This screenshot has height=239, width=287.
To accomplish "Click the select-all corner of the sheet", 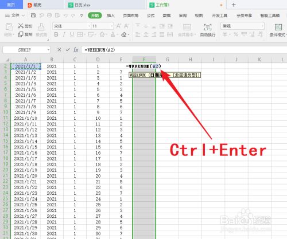I will click(x=7, y=60).
